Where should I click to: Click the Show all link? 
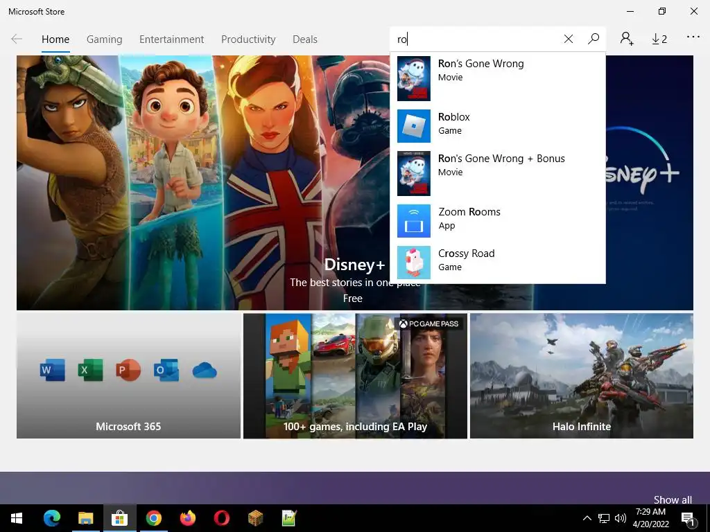673,499
